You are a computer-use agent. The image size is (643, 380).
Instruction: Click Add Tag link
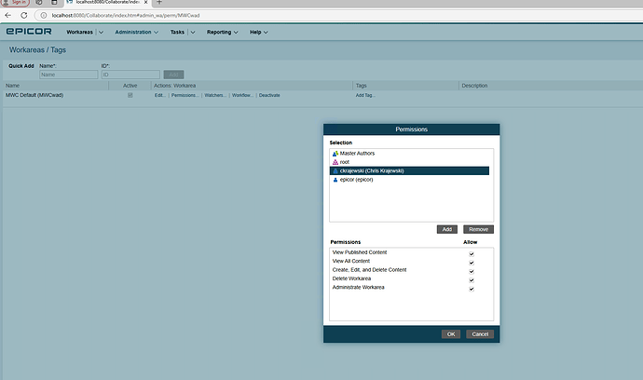(x=365, y=95)
